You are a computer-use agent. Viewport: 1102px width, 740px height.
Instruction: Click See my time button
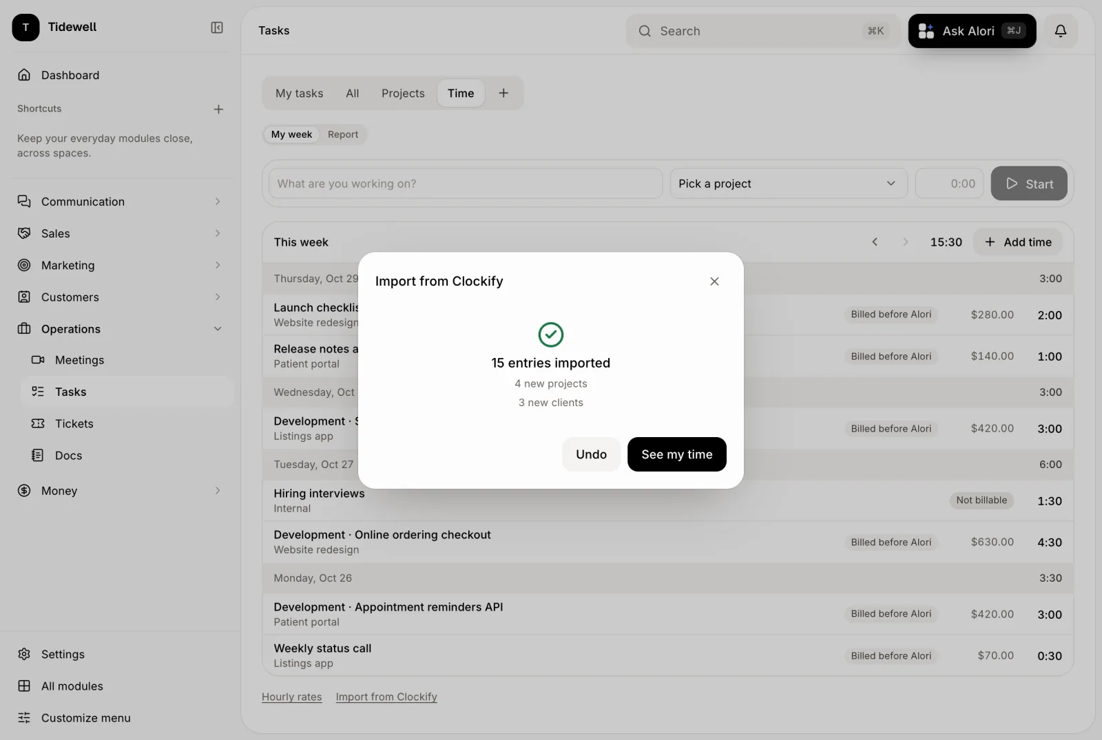[x=677, y=454]
